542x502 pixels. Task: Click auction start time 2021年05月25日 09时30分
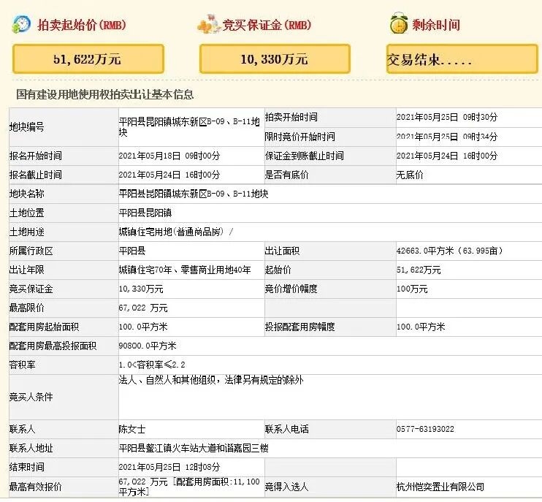tap(447, 117)
